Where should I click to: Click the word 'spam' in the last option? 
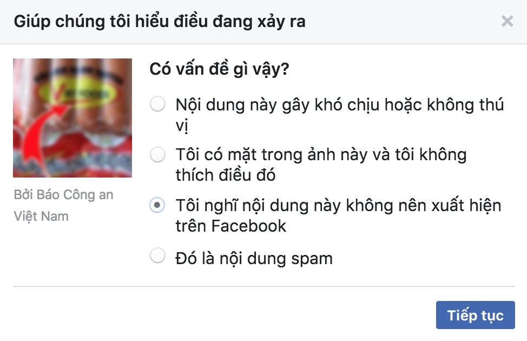click(x=312, y=259)
